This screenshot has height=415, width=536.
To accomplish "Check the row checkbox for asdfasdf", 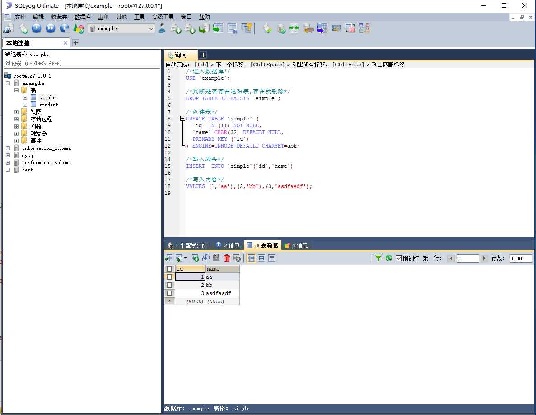I will pyautogui.click(x=169, y=293).
